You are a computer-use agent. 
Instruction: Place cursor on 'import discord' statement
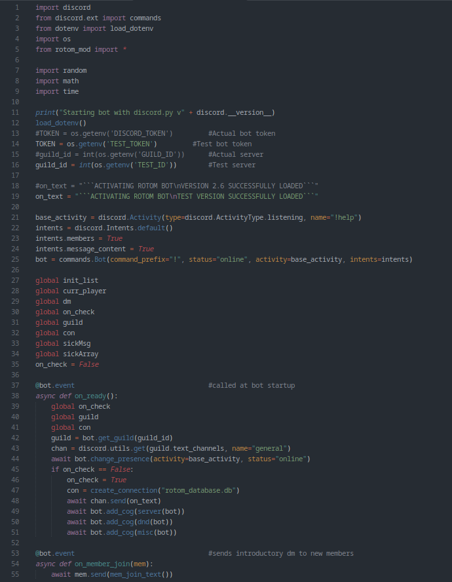pos(63,7)
